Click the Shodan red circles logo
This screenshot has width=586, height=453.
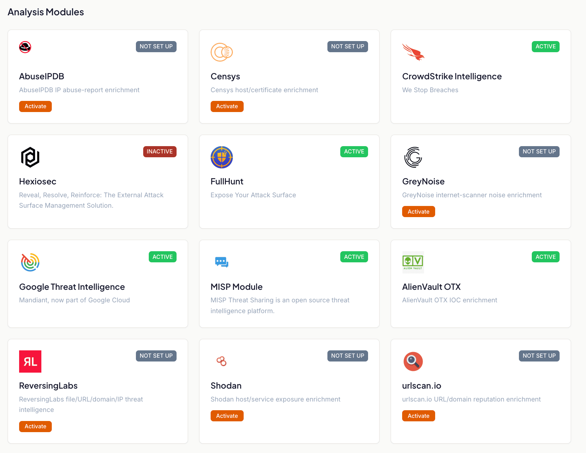(222, 361)
